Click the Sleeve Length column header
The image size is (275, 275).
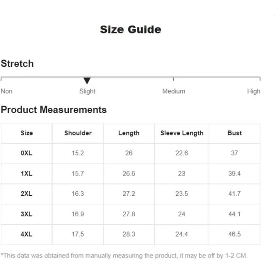[x=182, y=133]
